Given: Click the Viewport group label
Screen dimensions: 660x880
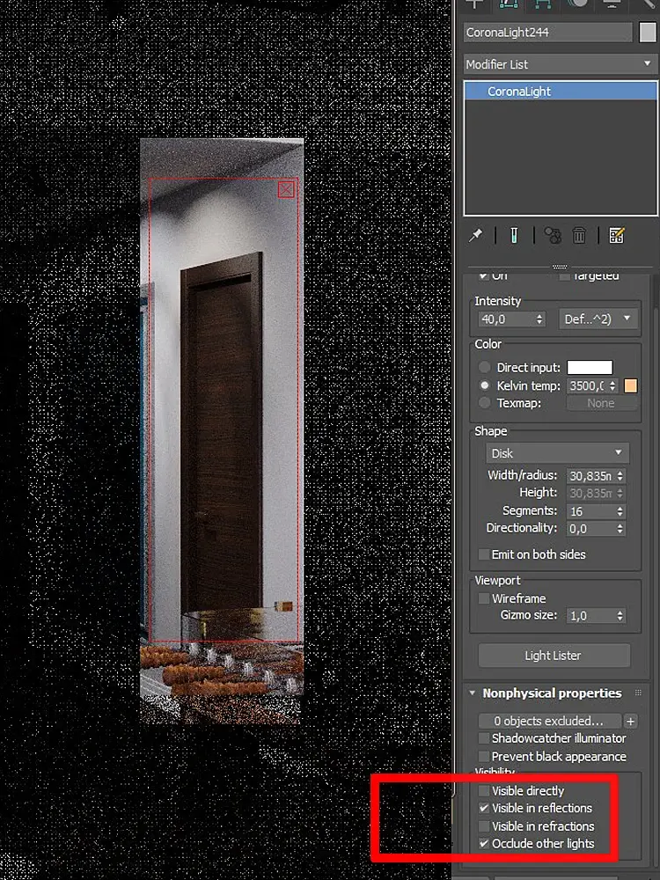Looking at the screenshot, I should coord(497,580).
